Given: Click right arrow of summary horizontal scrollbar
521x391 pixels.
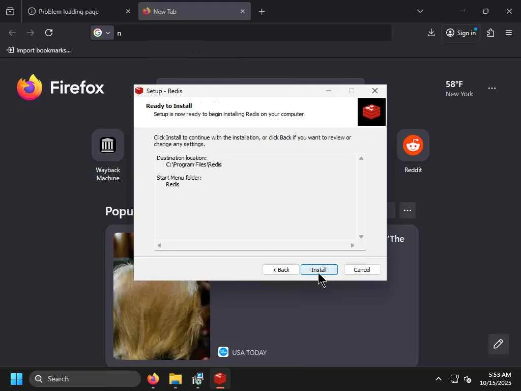Looking at the screenshot, I should [353, 245].
